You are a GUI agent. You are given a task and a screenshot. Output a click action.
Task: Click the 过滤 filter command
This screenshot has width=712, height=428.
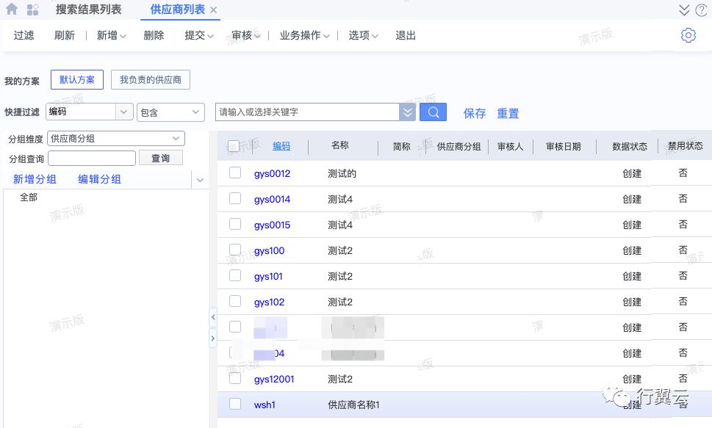[24, 35]
